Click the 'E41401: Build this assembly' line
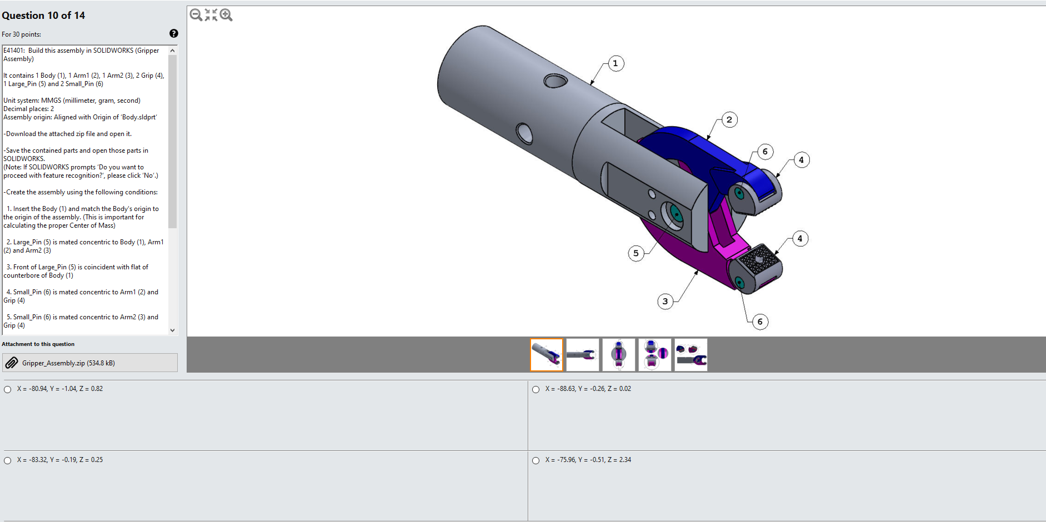1046x522 pixels. click(81, 54)
